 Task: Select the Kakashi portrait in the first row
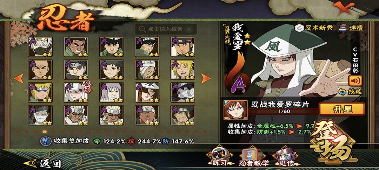pos(40,47)
